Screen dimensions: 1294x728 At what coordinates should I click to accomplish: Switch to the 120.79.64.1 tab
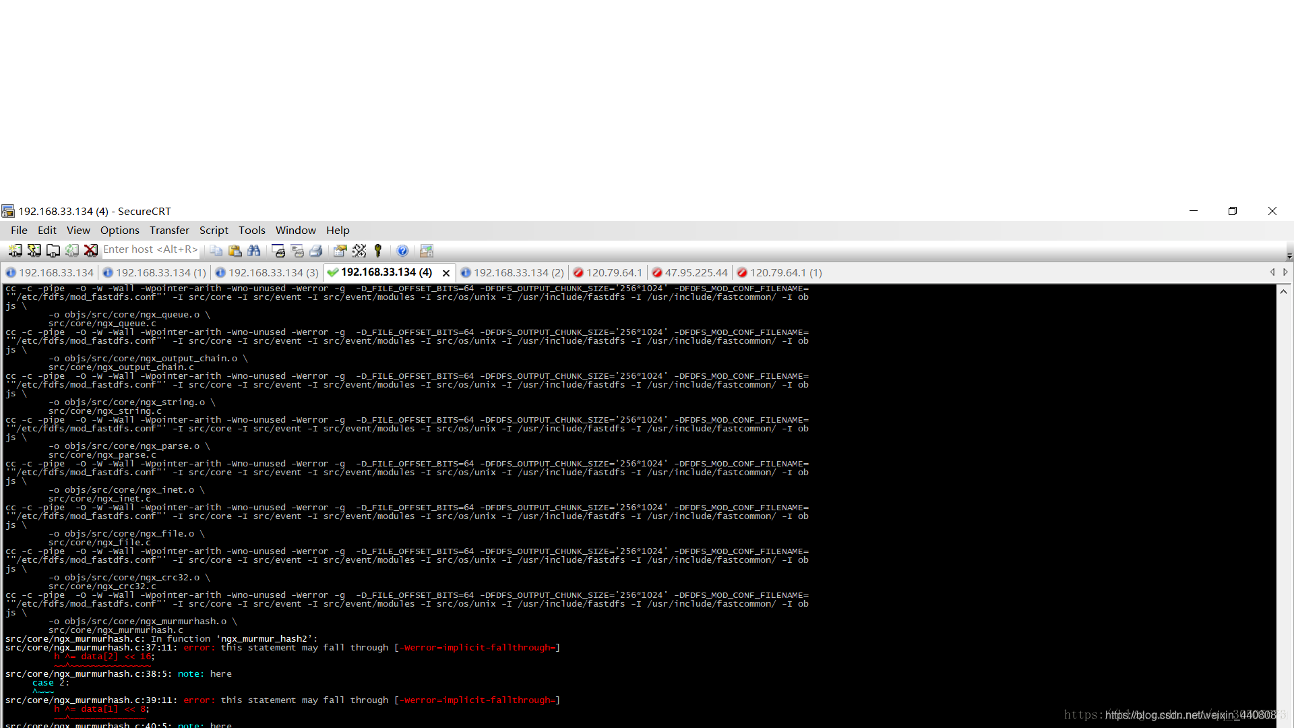608,272
